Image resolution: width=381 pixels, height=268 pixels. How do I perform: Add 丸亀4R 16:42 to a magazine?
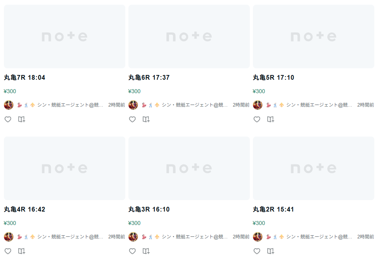point(22,251)
